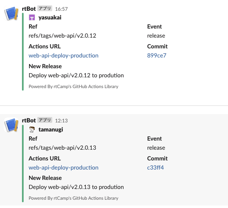Screen dimensions: 228x208
Task: Open commit 899ce7
Action: [x=157, y=55]
